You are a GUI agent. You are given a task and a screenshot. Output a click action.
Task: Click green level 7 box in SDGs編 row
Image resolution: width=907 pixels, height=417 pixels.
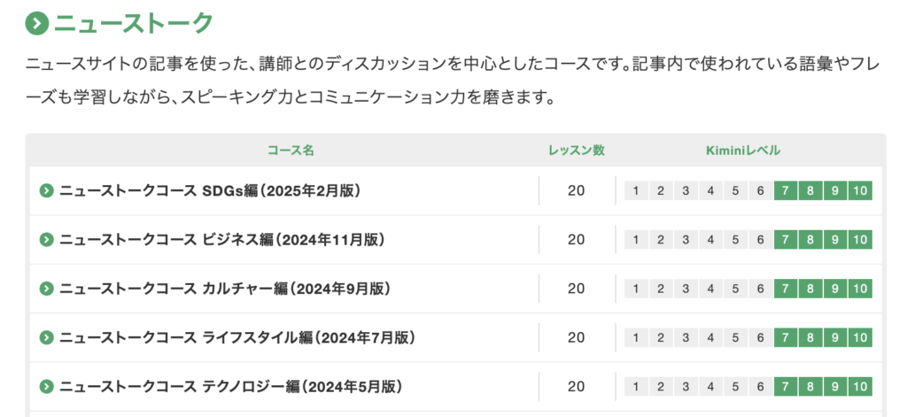tap(786, 190)
